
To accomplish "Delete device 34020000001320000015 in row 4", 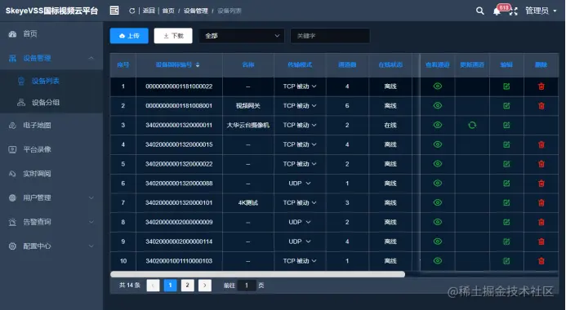I will [541, 144].
